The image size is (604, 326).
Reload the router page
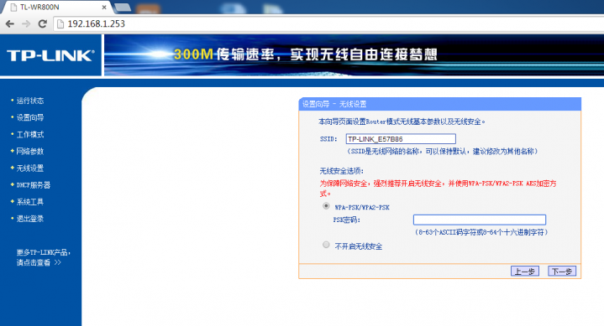click(x=42, y=23)
